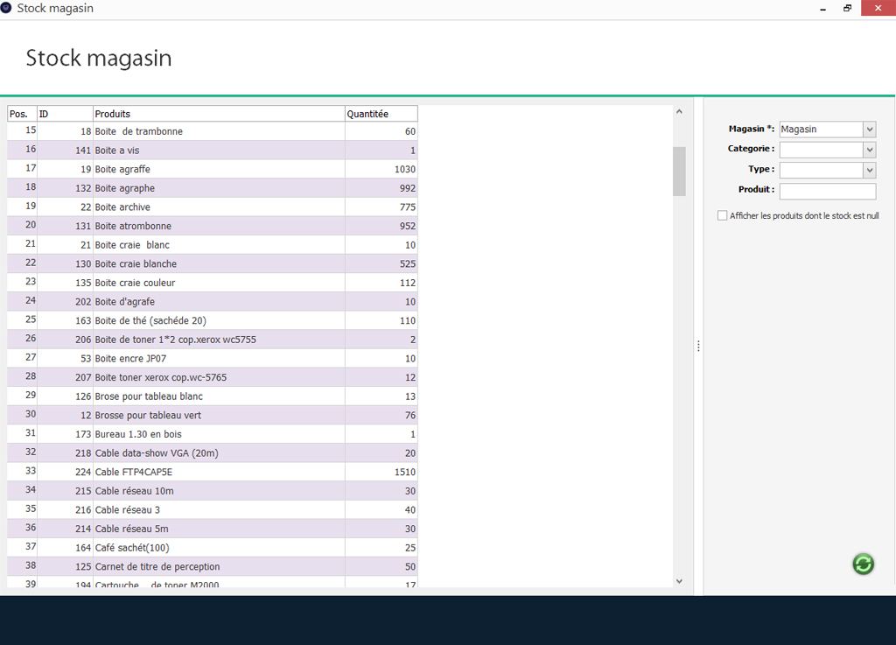Click the app icon in title bar
Image resolution: width=896 pixels, height=645 pixels.
point(7,8)
